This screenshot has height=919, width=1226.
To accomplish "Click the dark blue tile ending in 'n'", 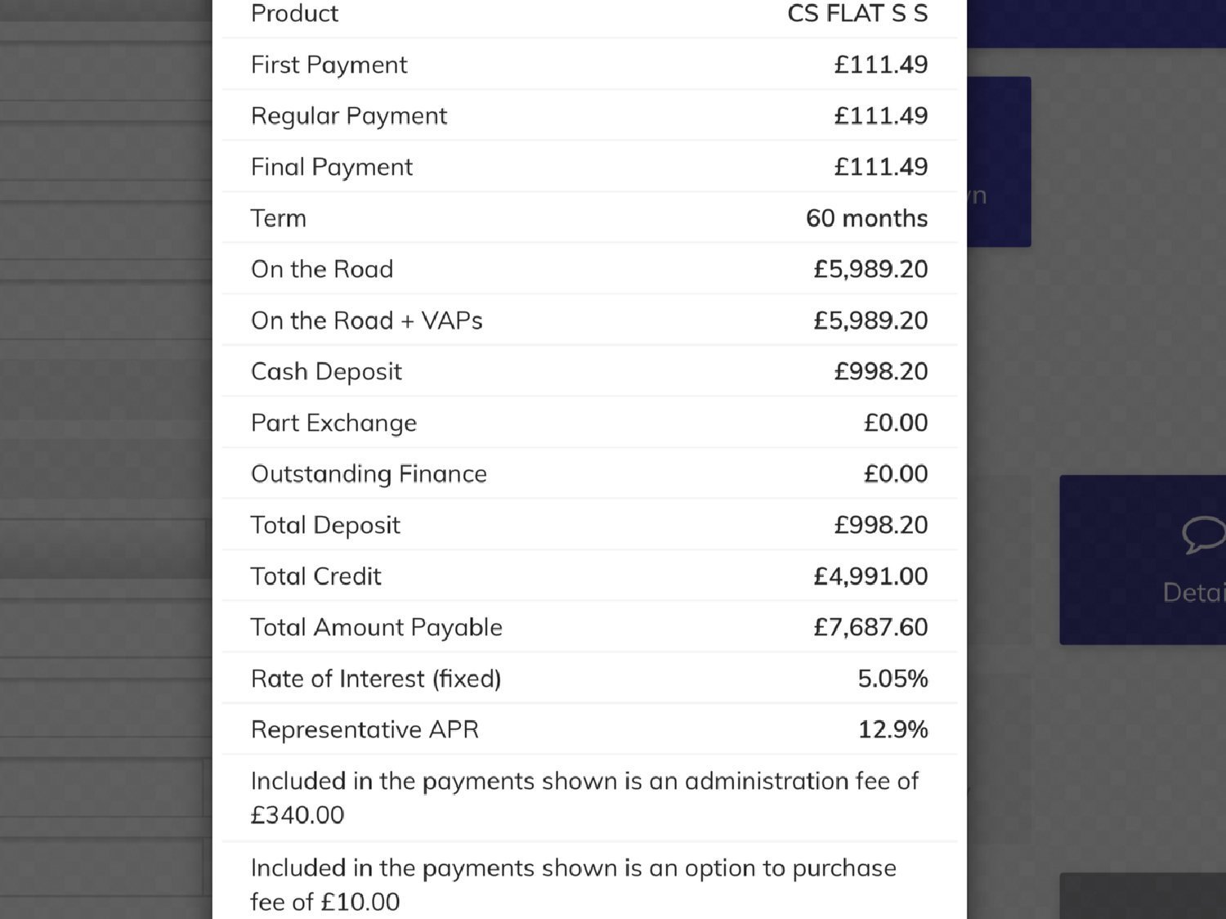I will coord(999,162).
